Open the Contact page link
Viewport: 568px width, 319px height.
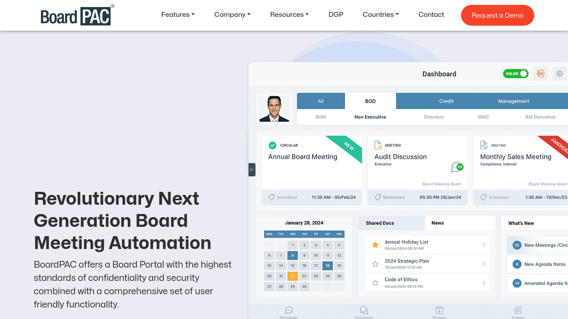click(431, 15)
